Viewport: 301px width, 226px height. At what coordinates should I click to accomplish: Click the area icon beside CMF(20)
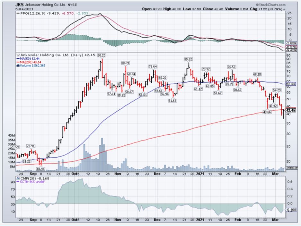click(x=18, y=178)
